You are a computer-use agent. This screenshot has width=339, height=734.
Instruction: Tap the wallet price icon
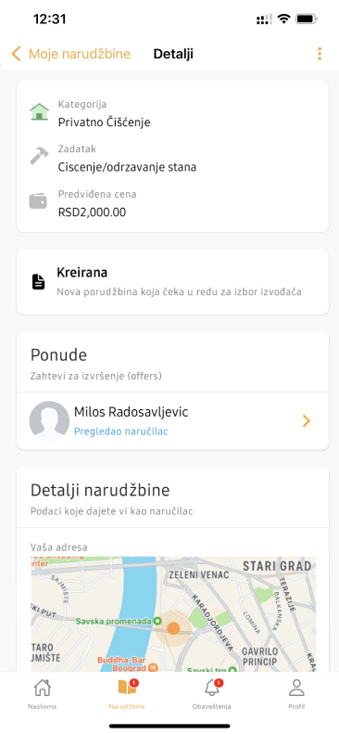(38, 201)
